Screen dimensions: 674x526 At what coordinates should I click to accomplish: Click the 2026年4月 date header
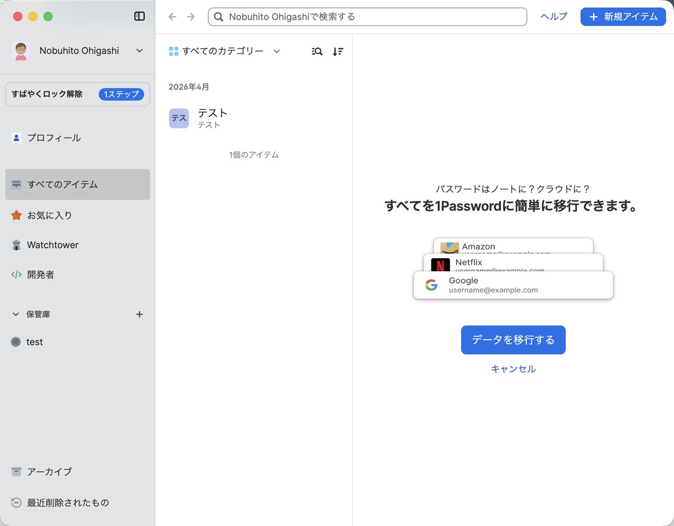click(x=189, y=87)
